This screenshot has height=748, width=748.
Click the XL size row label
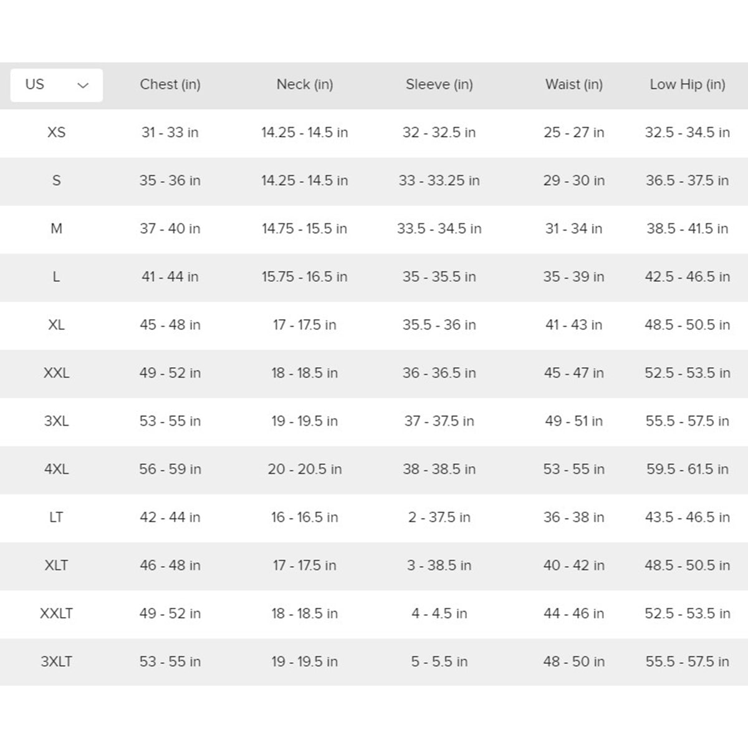tap(56, 325)
